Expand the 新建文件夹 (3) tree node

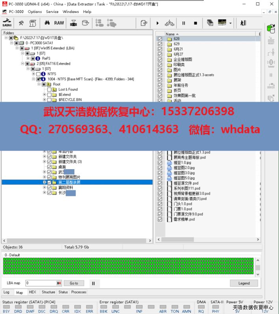point(44,162)
